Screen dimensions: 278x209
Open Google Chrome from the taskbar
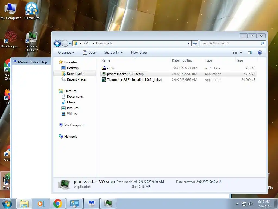coord(58,204)
